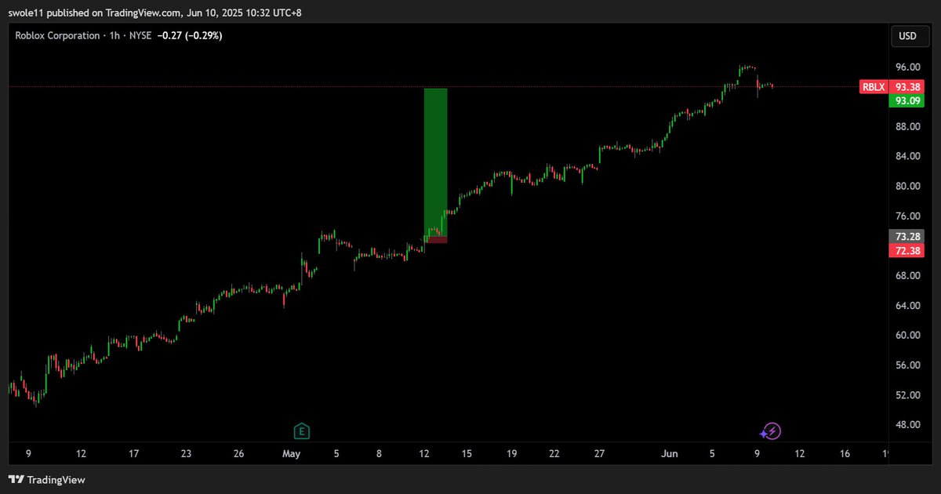Click the 8 date on time axis
This screenshot has width=941, height=494.
click(380, 454)
